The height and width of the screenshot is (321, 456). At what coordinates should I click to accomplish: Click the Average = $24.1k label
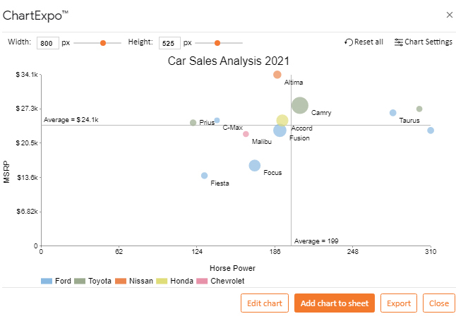pos(71,120)
